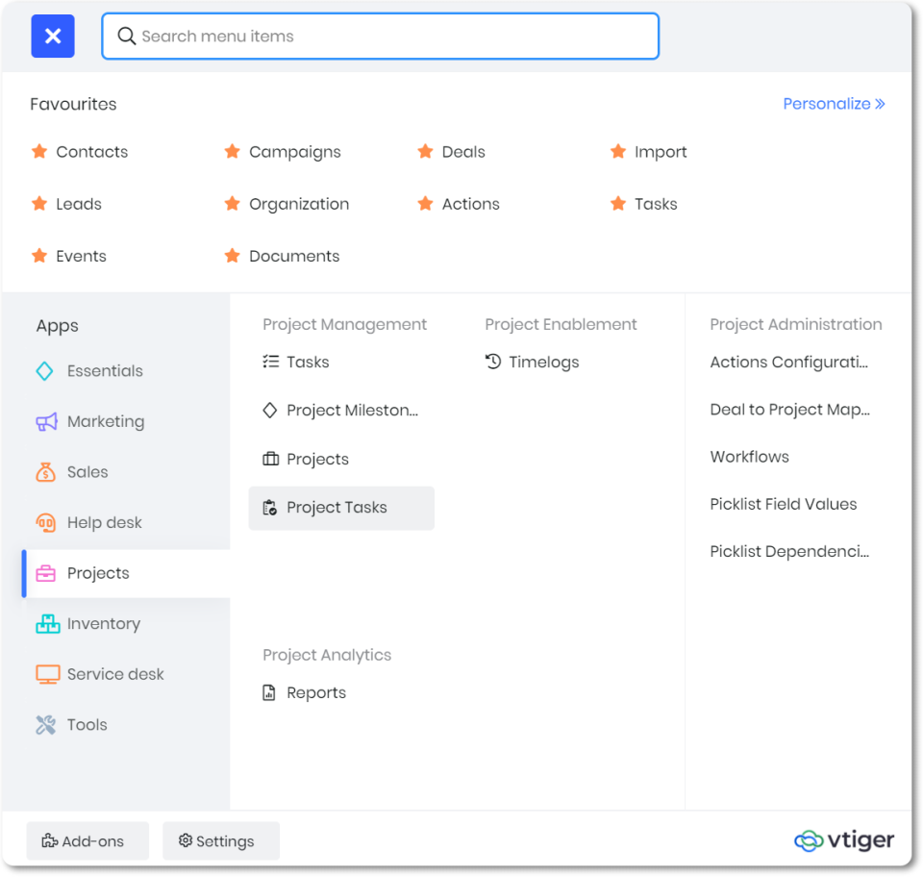Unstar Deals from Favourites
Viewport: 923px width, 877px height.
[x=425, y=151]
